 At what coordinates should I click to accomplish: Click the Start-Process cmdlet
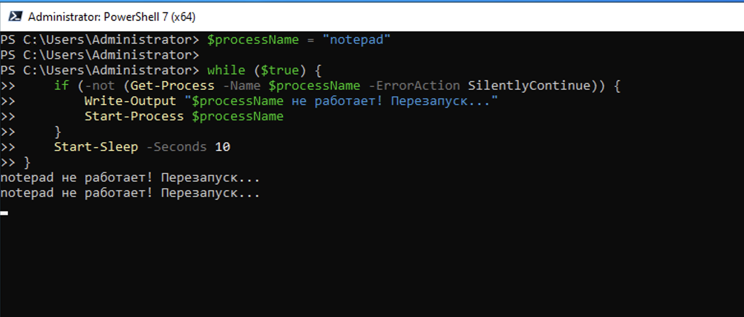pos(134,116)
